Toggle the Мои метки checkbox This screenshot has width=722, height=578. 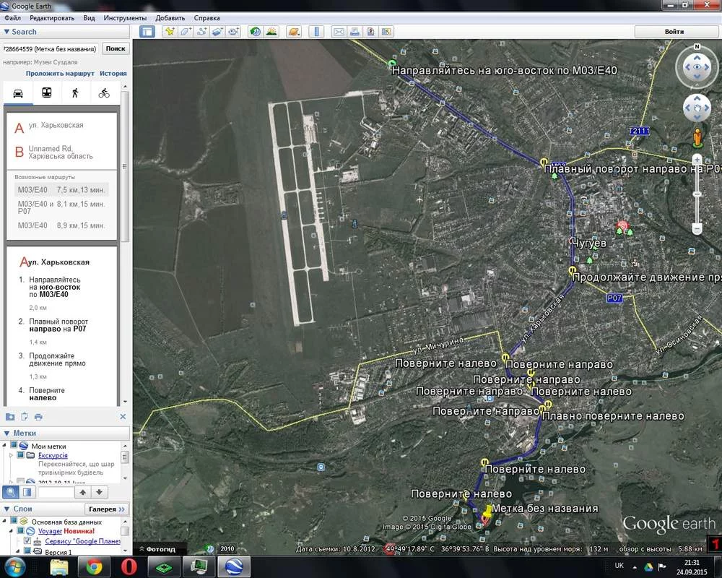coord(14,446)
